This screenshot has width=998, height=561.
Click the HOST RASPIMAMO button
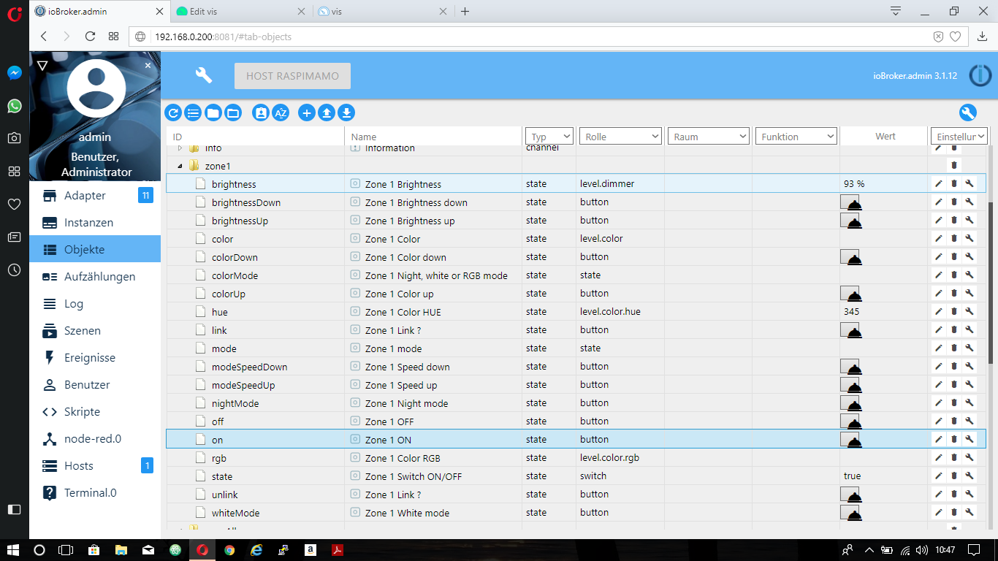292,76
